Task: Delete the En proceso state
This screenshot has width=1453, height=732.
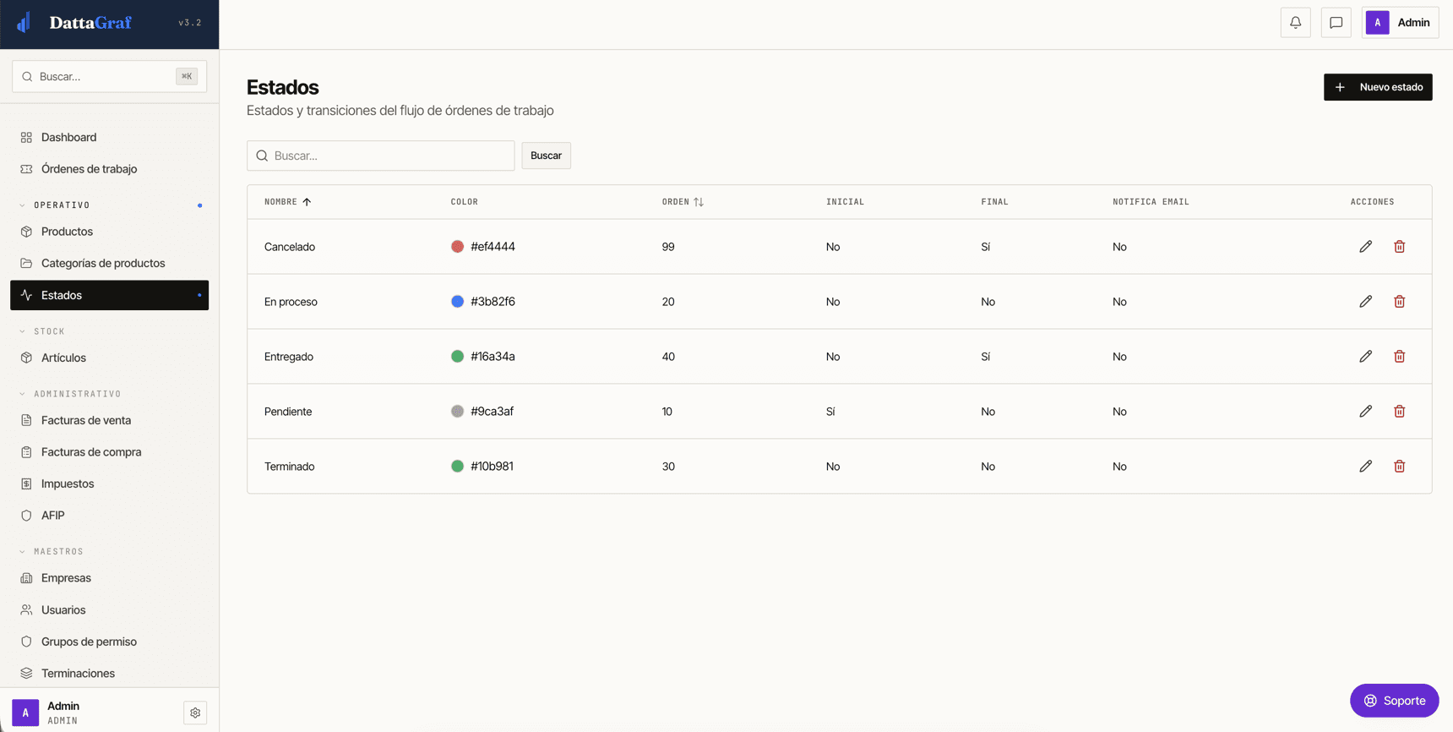Action: click(1399, 302)
